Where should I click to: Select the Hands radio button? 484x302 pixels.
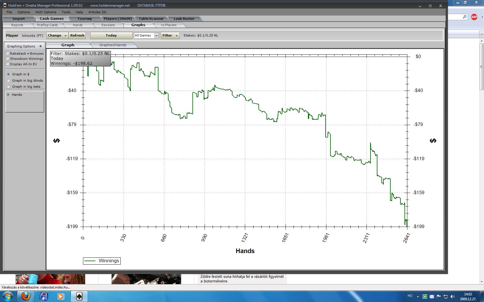pyautogui.click(x=8, y=95)
